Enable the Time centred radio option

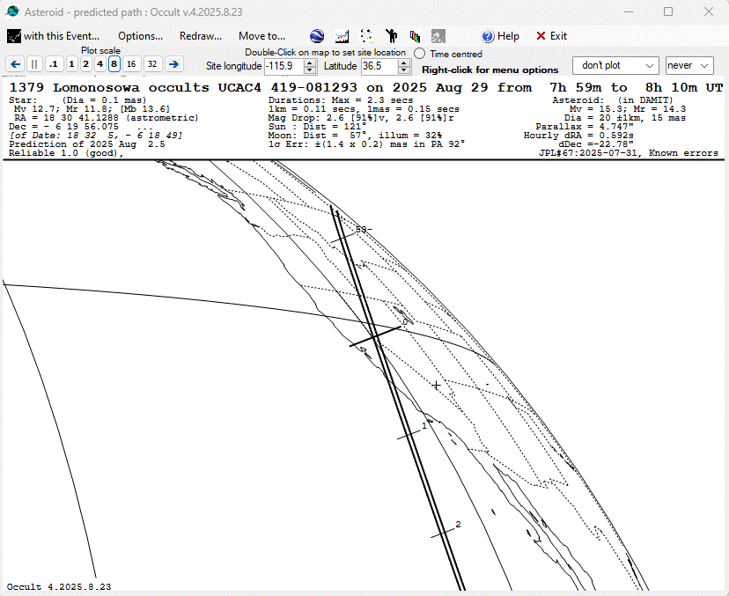(x=419, y=54)
